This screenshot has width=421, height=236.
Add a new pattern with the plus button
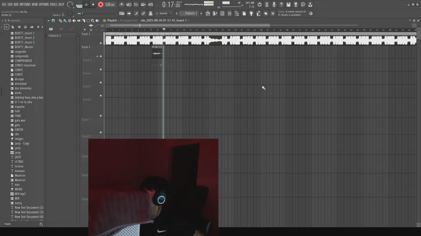(x=201, y=13)
